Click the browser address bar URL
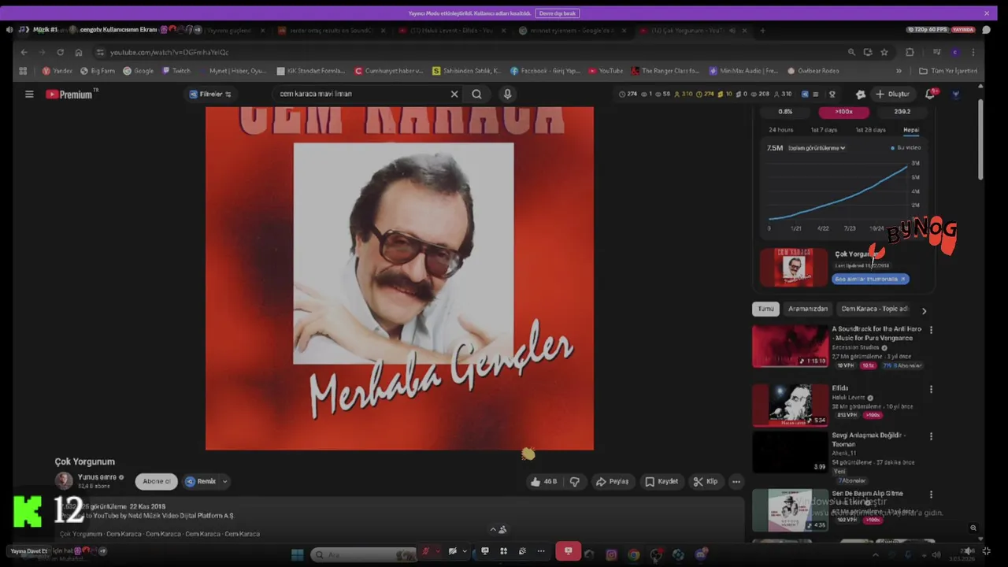Image resolution: width=1008 pixels, height=567 pixels. (x=169, y=52)
